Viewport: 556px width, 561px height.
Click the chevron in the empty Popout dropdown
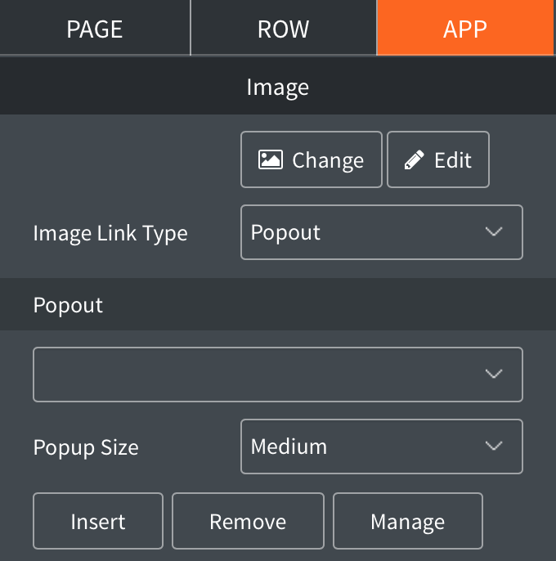coord(494,375)
